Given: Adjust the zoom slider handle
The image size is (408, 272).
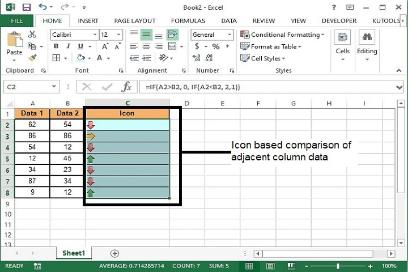Looking at the screenshot, I should 338,266.
